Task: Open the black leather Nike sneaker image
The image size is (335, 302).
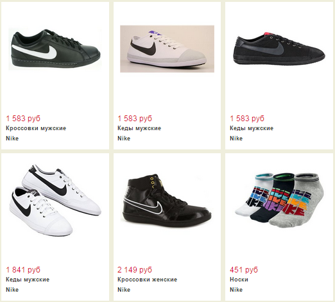Action: (55, 49)
